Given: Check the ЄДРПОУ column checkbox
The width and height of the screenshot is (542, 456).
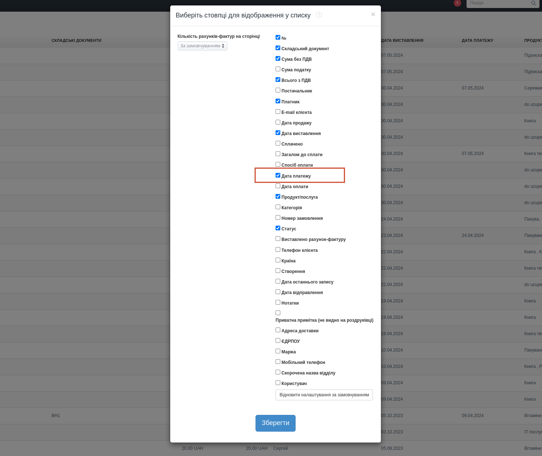Looking at the screenshot, I should 278,341.
